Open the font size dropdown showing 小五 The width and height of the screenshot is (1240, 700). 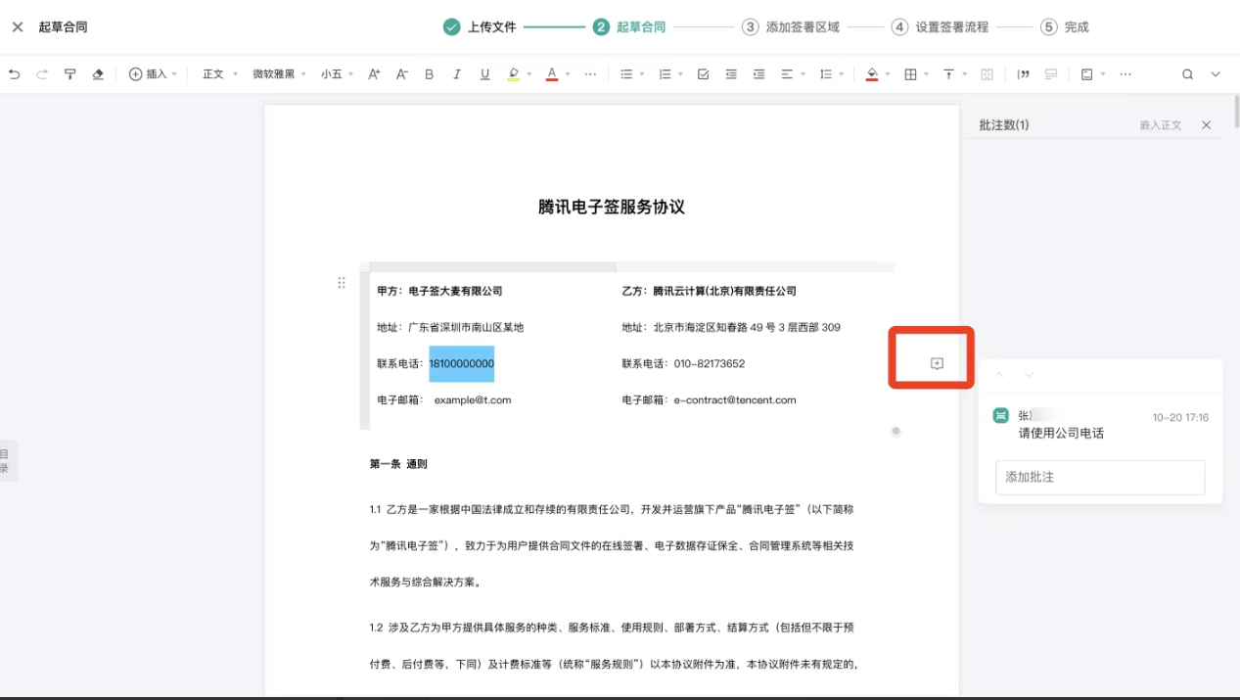333,73
